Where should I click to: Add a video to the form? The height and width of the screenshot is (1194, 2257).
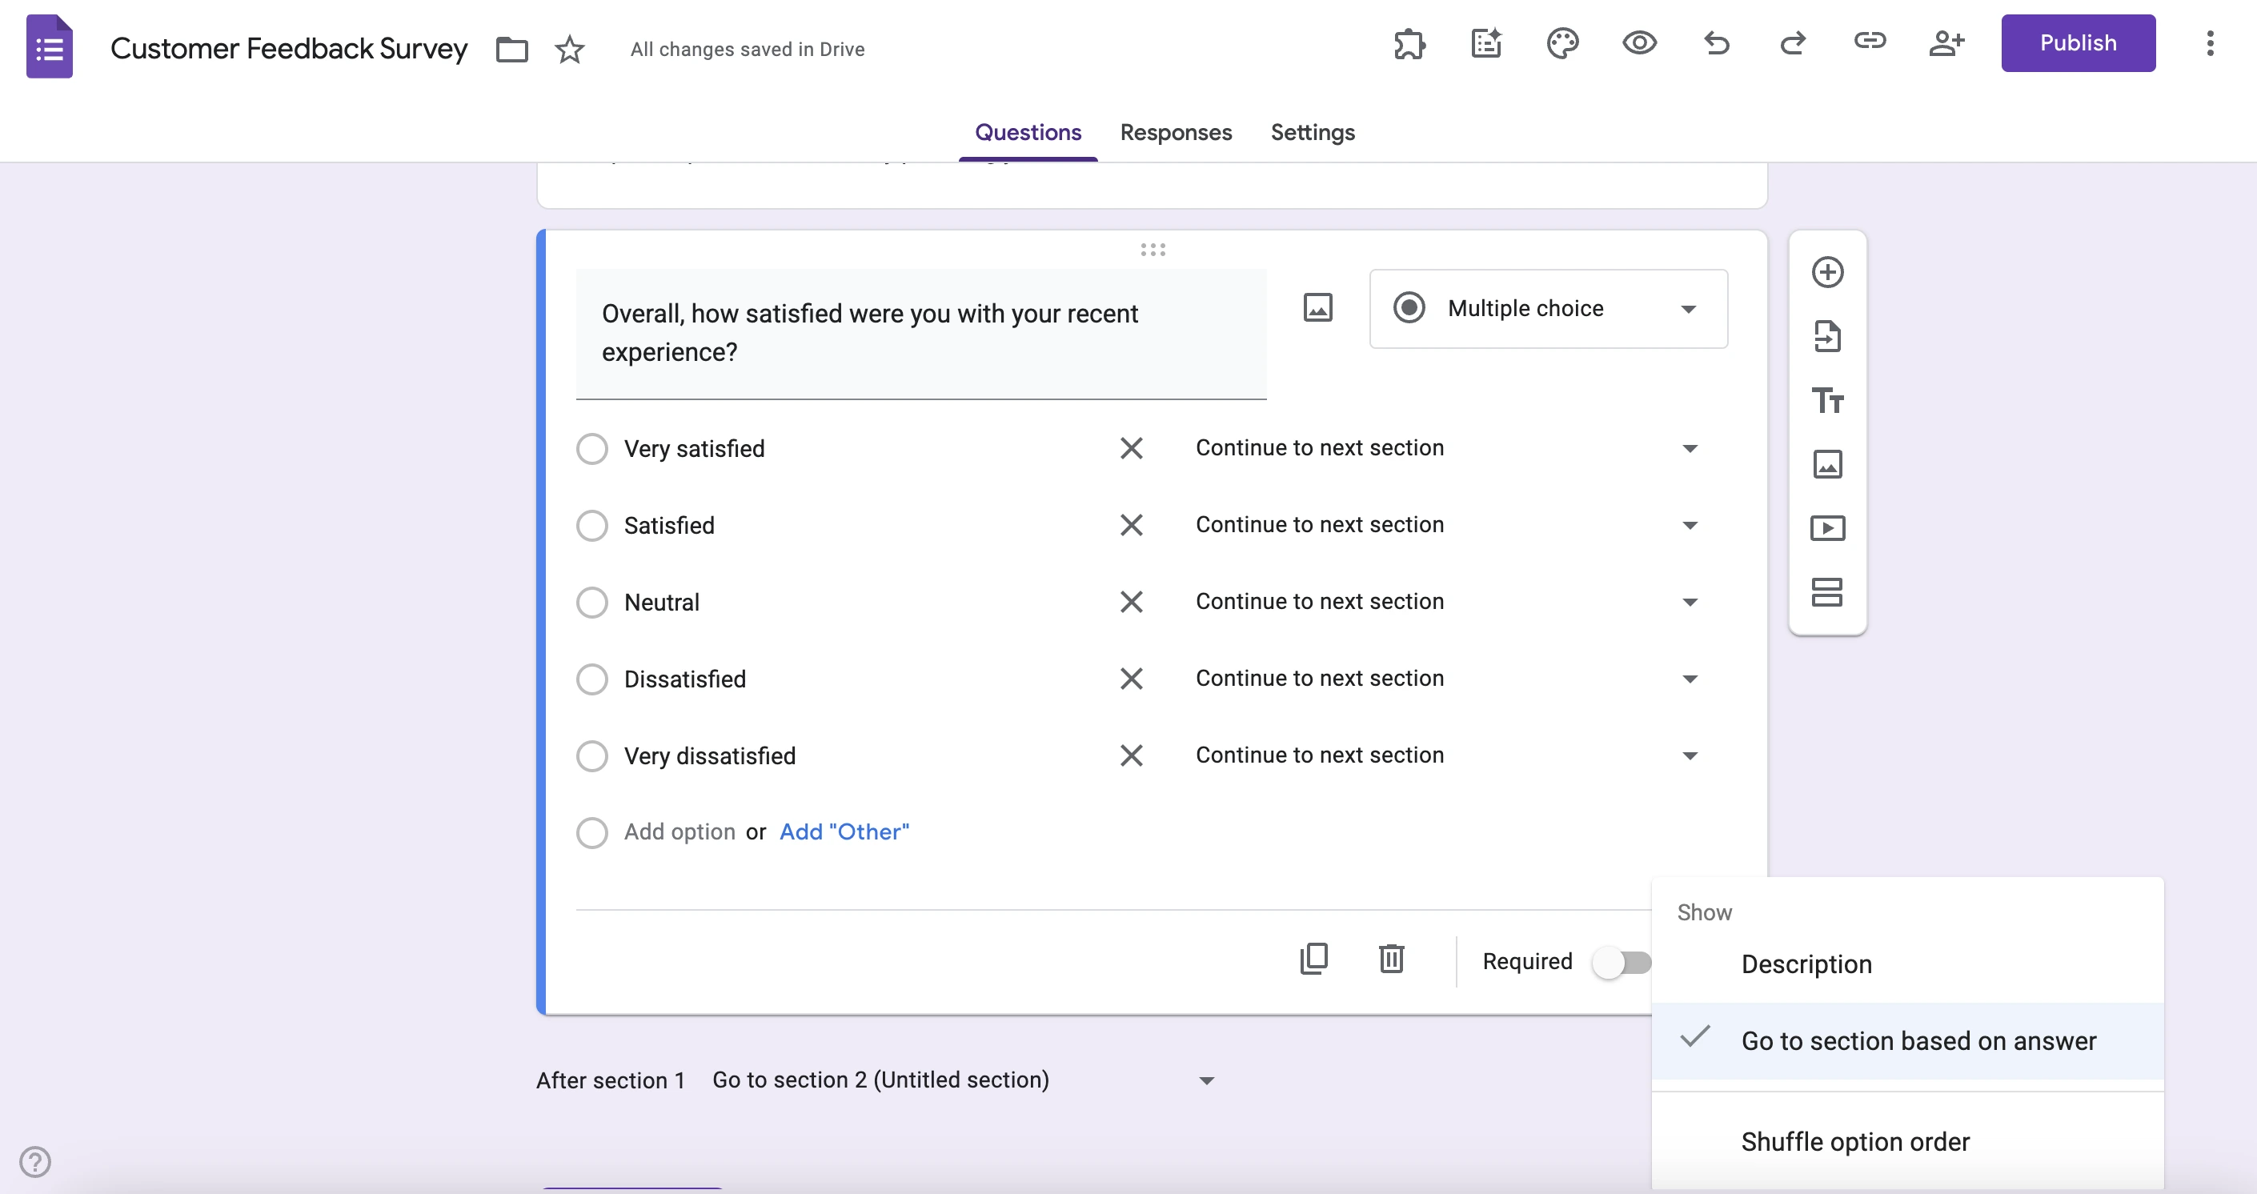[x=1828, y=527]
